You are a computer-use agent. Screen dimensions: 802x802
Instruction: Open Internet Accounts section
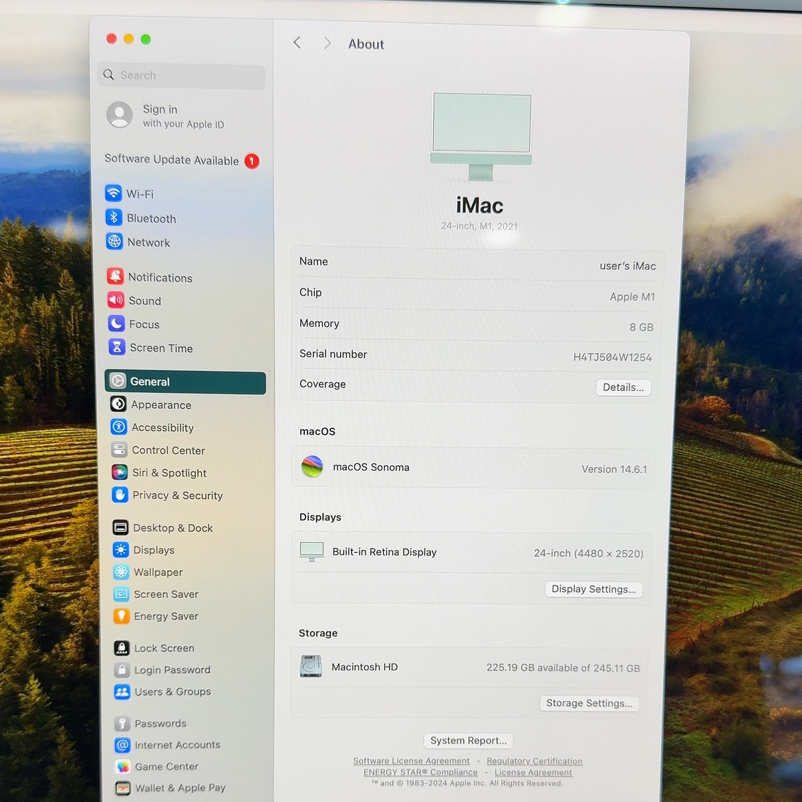click(168, 745)
